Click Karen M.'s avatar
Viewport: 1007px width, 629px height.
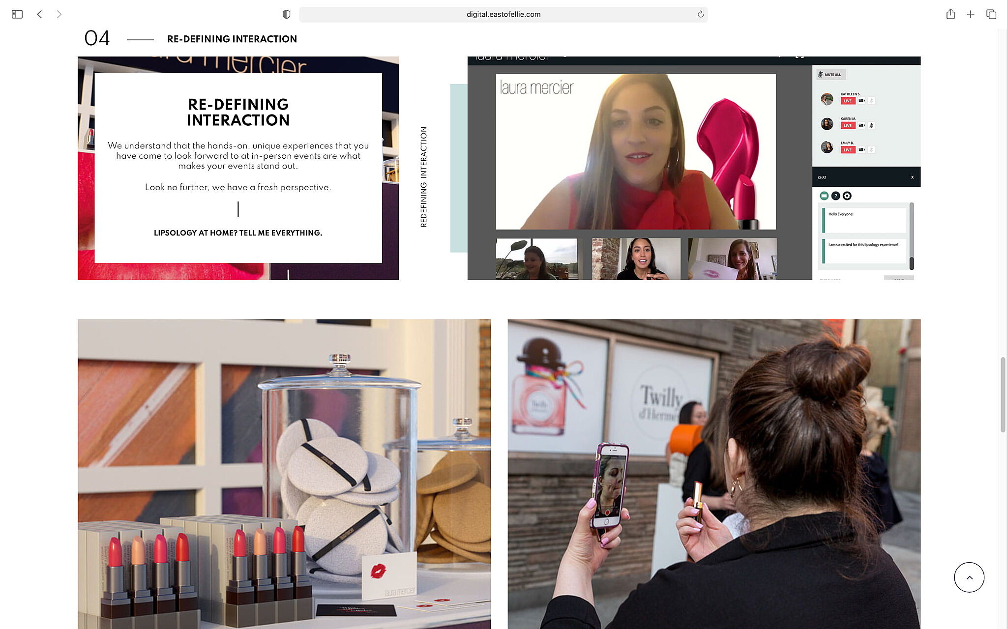tap(827, 123)
